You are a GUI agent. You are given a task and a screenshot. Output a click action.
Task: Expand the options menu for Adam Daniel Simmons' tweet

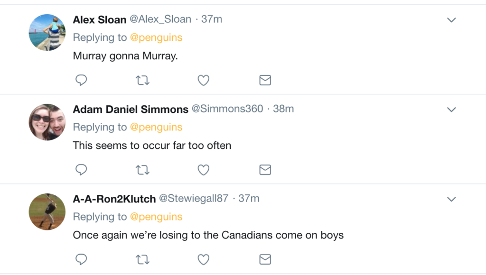tap(451, 110)
